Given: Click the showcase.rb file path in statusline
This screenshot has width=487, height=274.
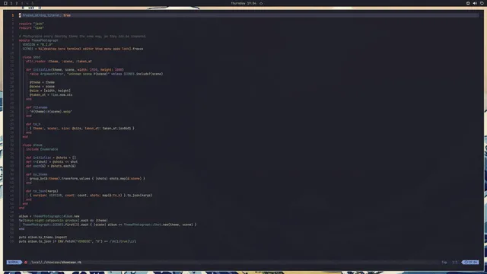Looking at the screenshot, I should tap(56, 262).
